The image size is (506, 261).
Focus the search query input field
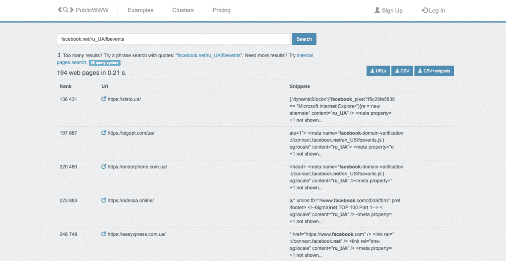coord(173,39)
